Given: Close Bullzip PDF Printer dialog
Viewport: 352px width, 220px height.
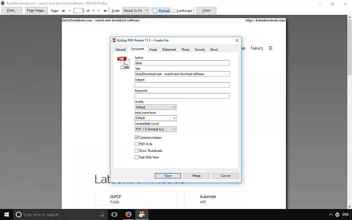Looking at the screenshot, I should coord(237,40).
